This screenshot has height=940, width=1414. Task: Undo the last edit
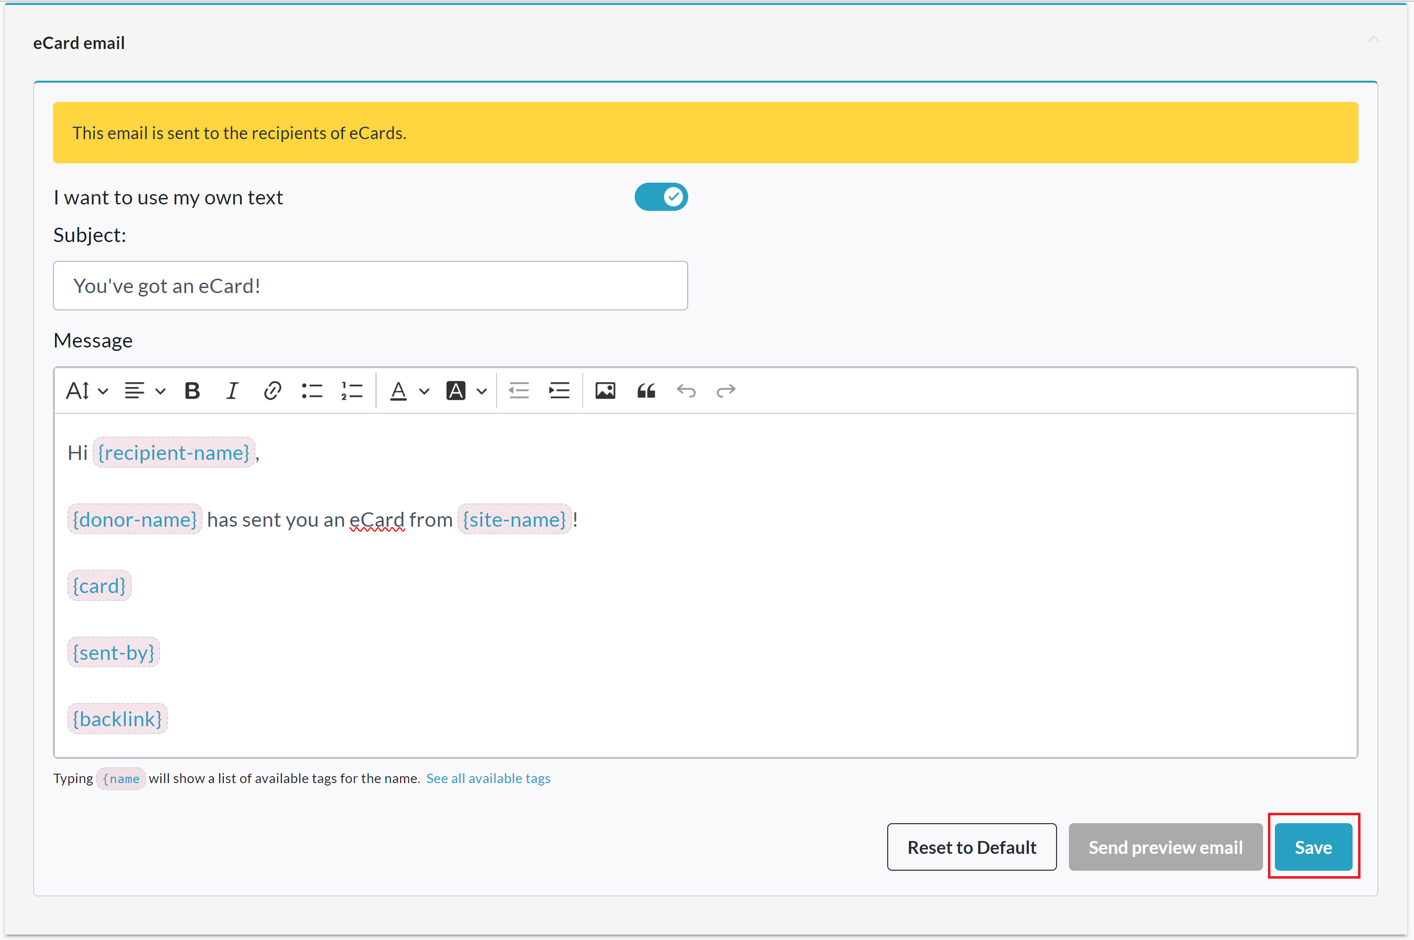coord(686,391)
